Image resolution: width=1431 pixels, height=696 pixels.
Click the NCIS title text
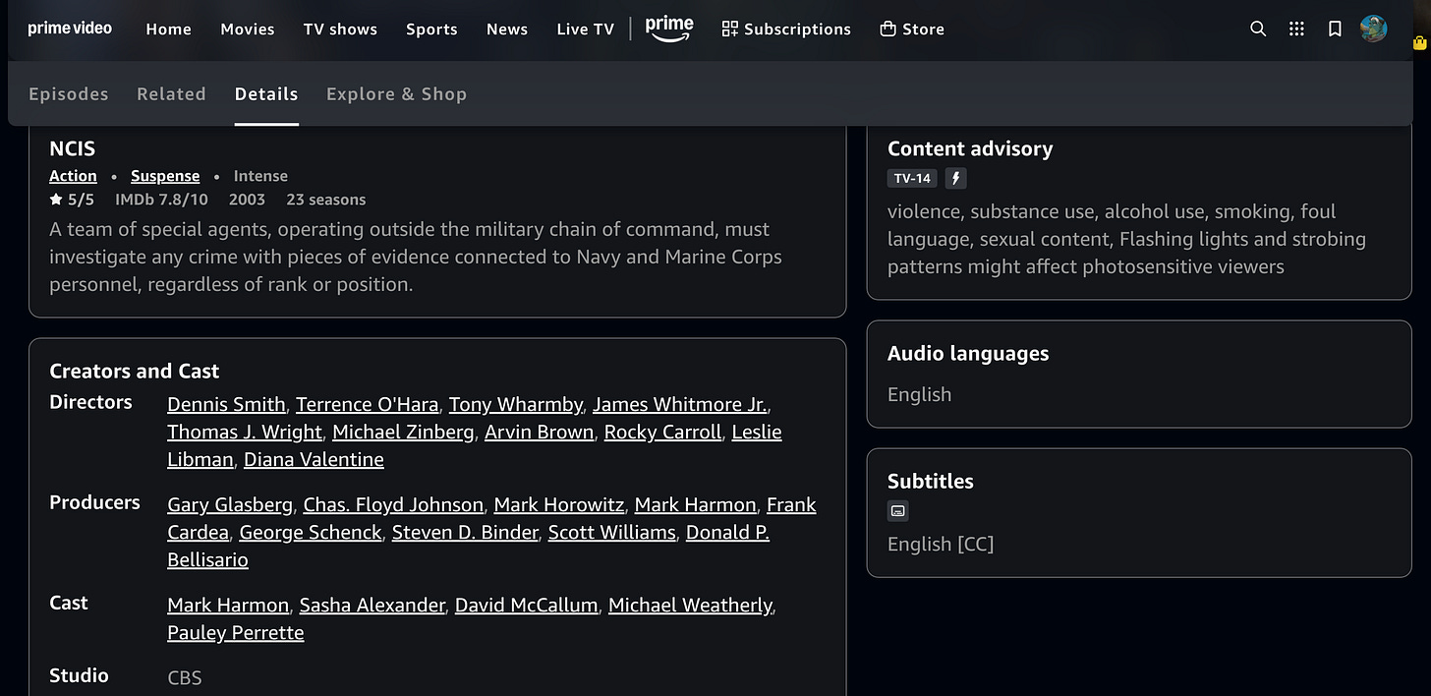point(73,148)
